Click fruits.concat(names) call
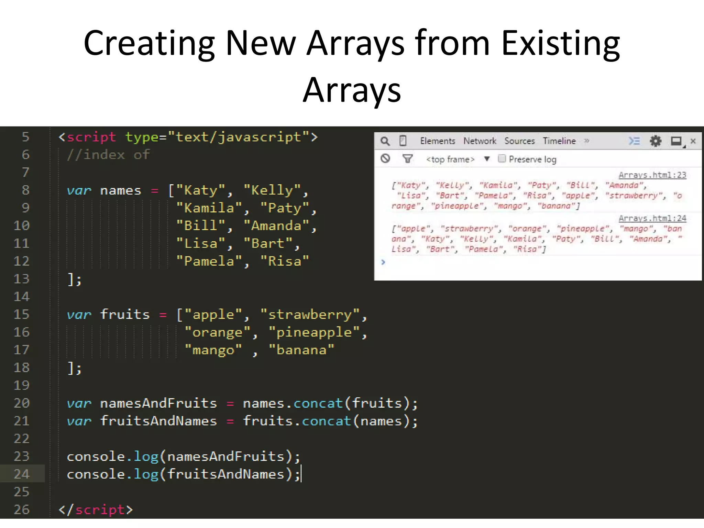The image size is (704, 528). pyautogui.click(x=330, y=421)
